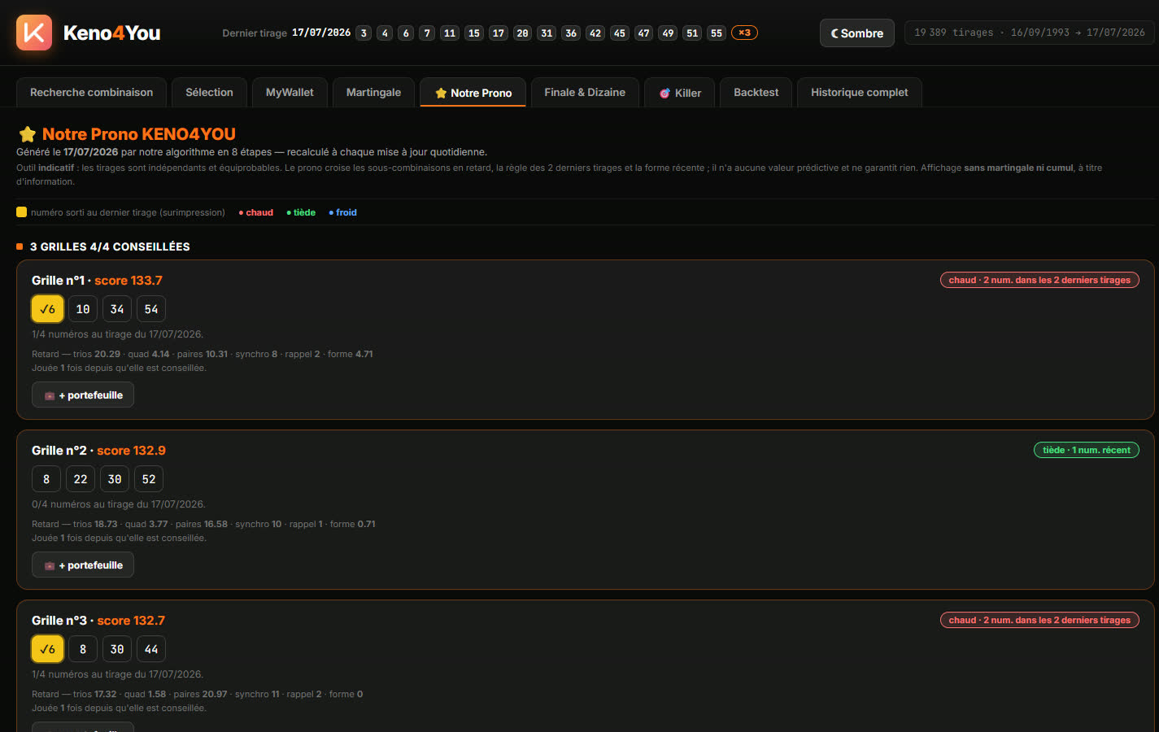This screenshot has width=1159, height=732.
Task: Click the 'score 132.9' text
Action: (131, 451)
